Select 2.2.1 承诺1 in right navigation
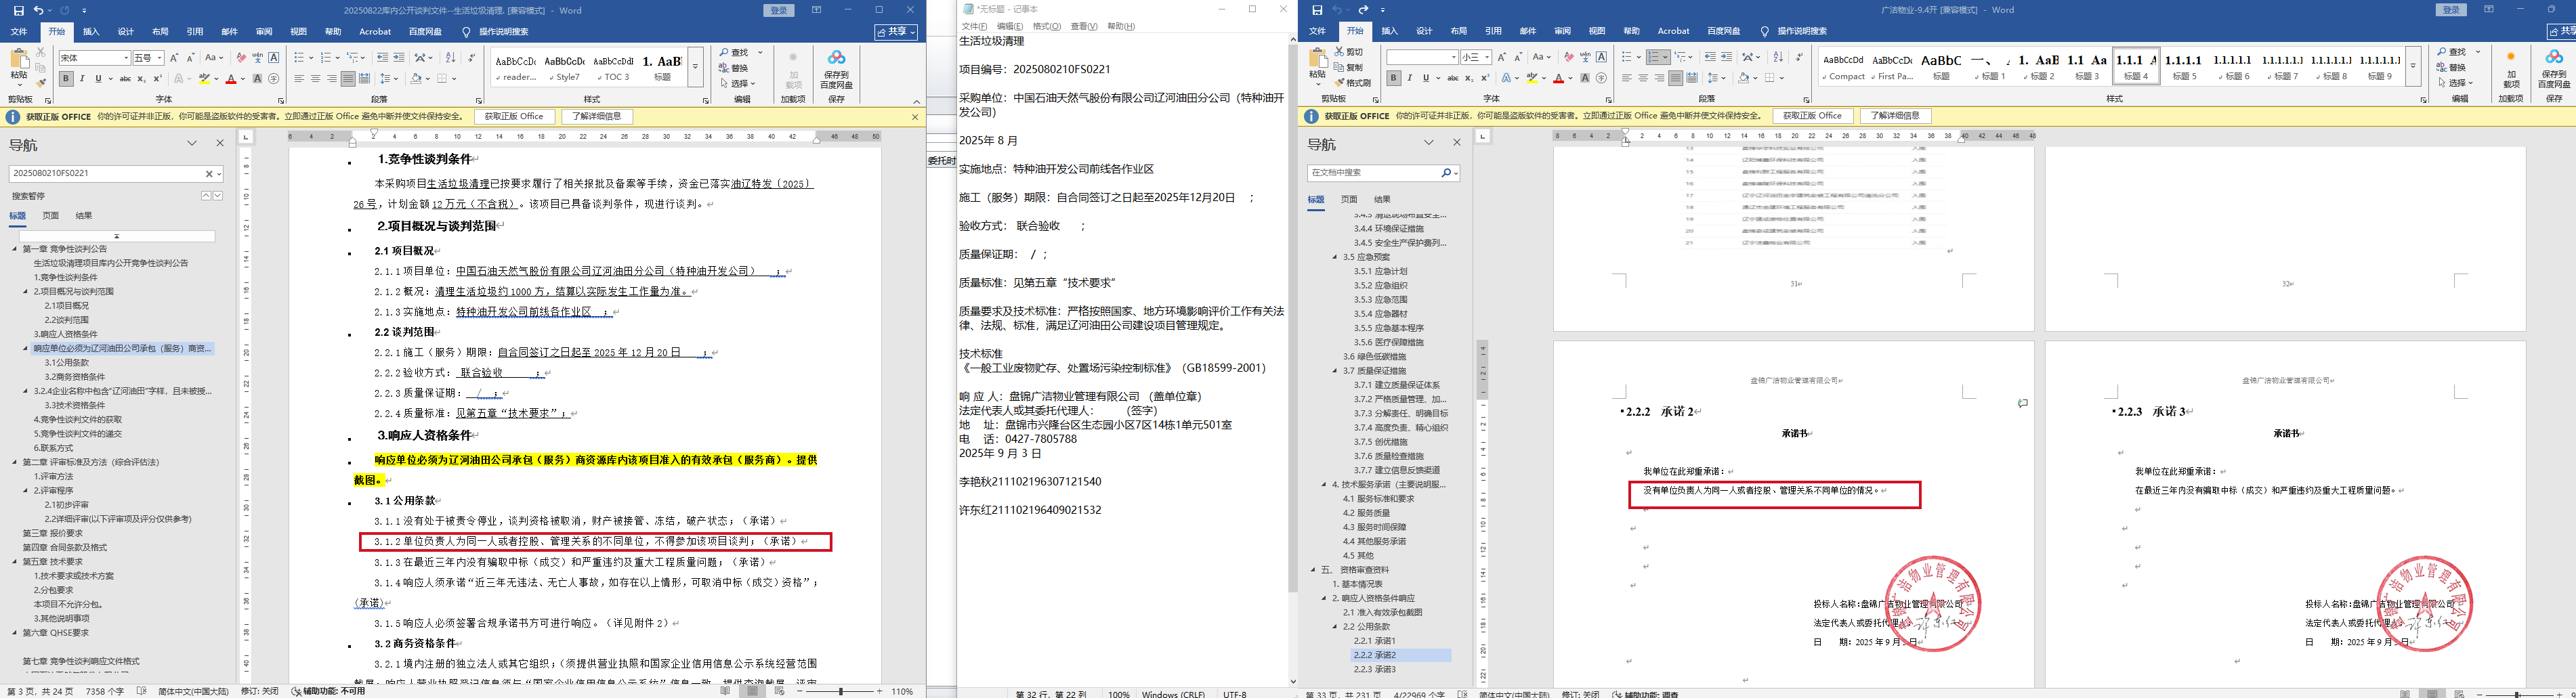This screenshot has width=2576, height=698. (x=1375, y=641)
